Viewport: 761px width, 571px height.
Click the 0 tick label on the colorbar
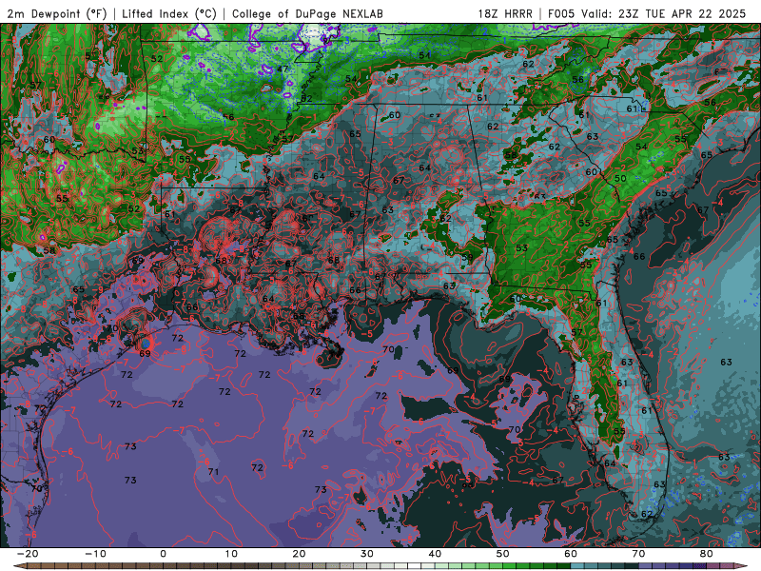pyautogui.click(x=163, y=554)
